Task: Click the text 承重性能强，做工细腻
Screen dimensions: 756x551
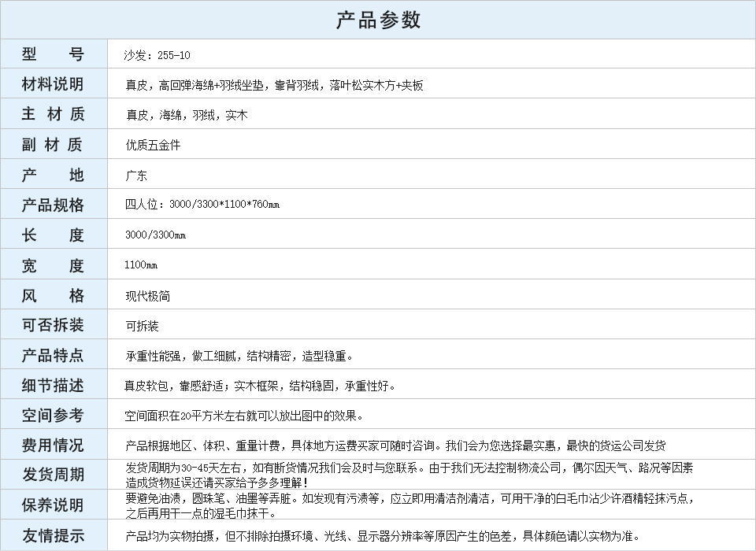Action: (181, 357)
